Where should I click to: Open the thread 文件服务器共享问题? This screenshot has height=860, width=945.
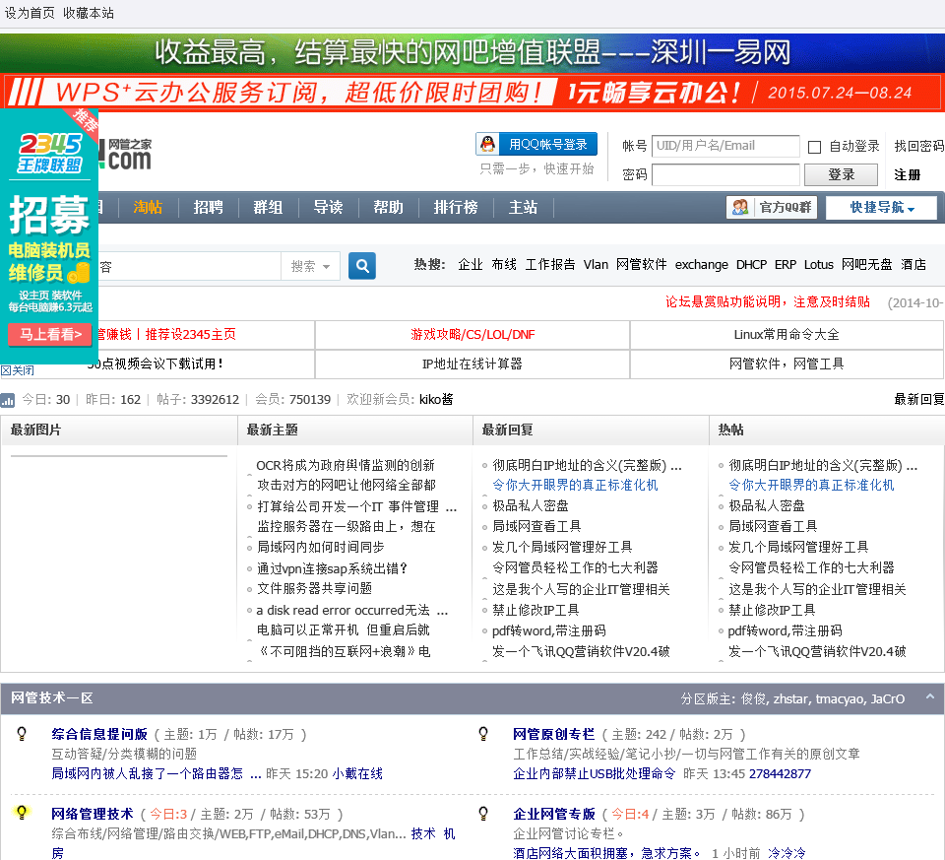click(x=315, y=589)
